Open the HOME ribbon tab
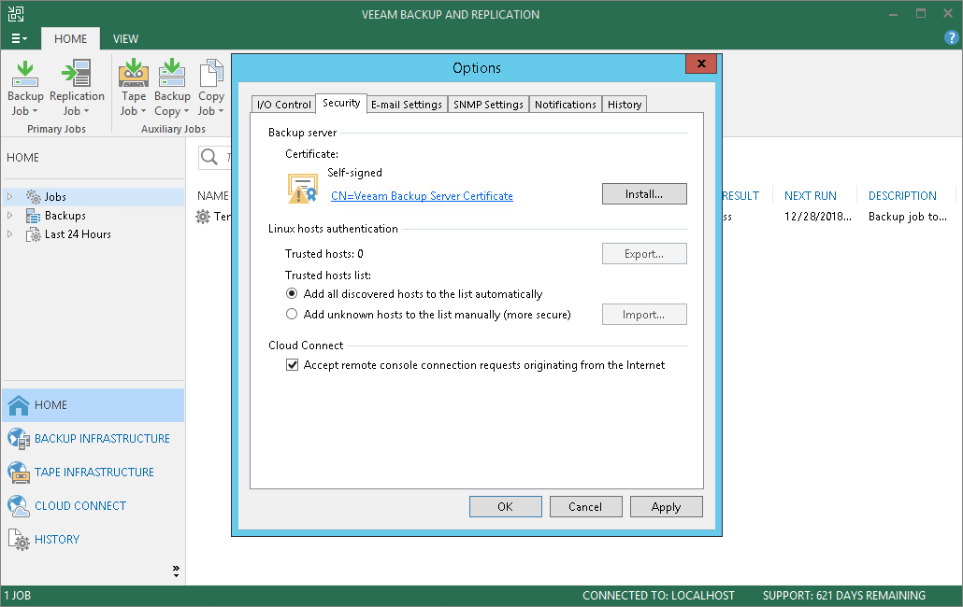Image resolution: width=963 pixels, height=607 pixels. point(71,38)
